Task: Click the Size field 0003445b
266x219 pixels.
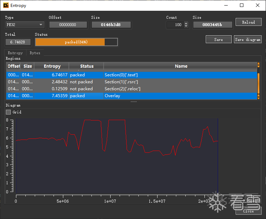Action: point(212,25)
